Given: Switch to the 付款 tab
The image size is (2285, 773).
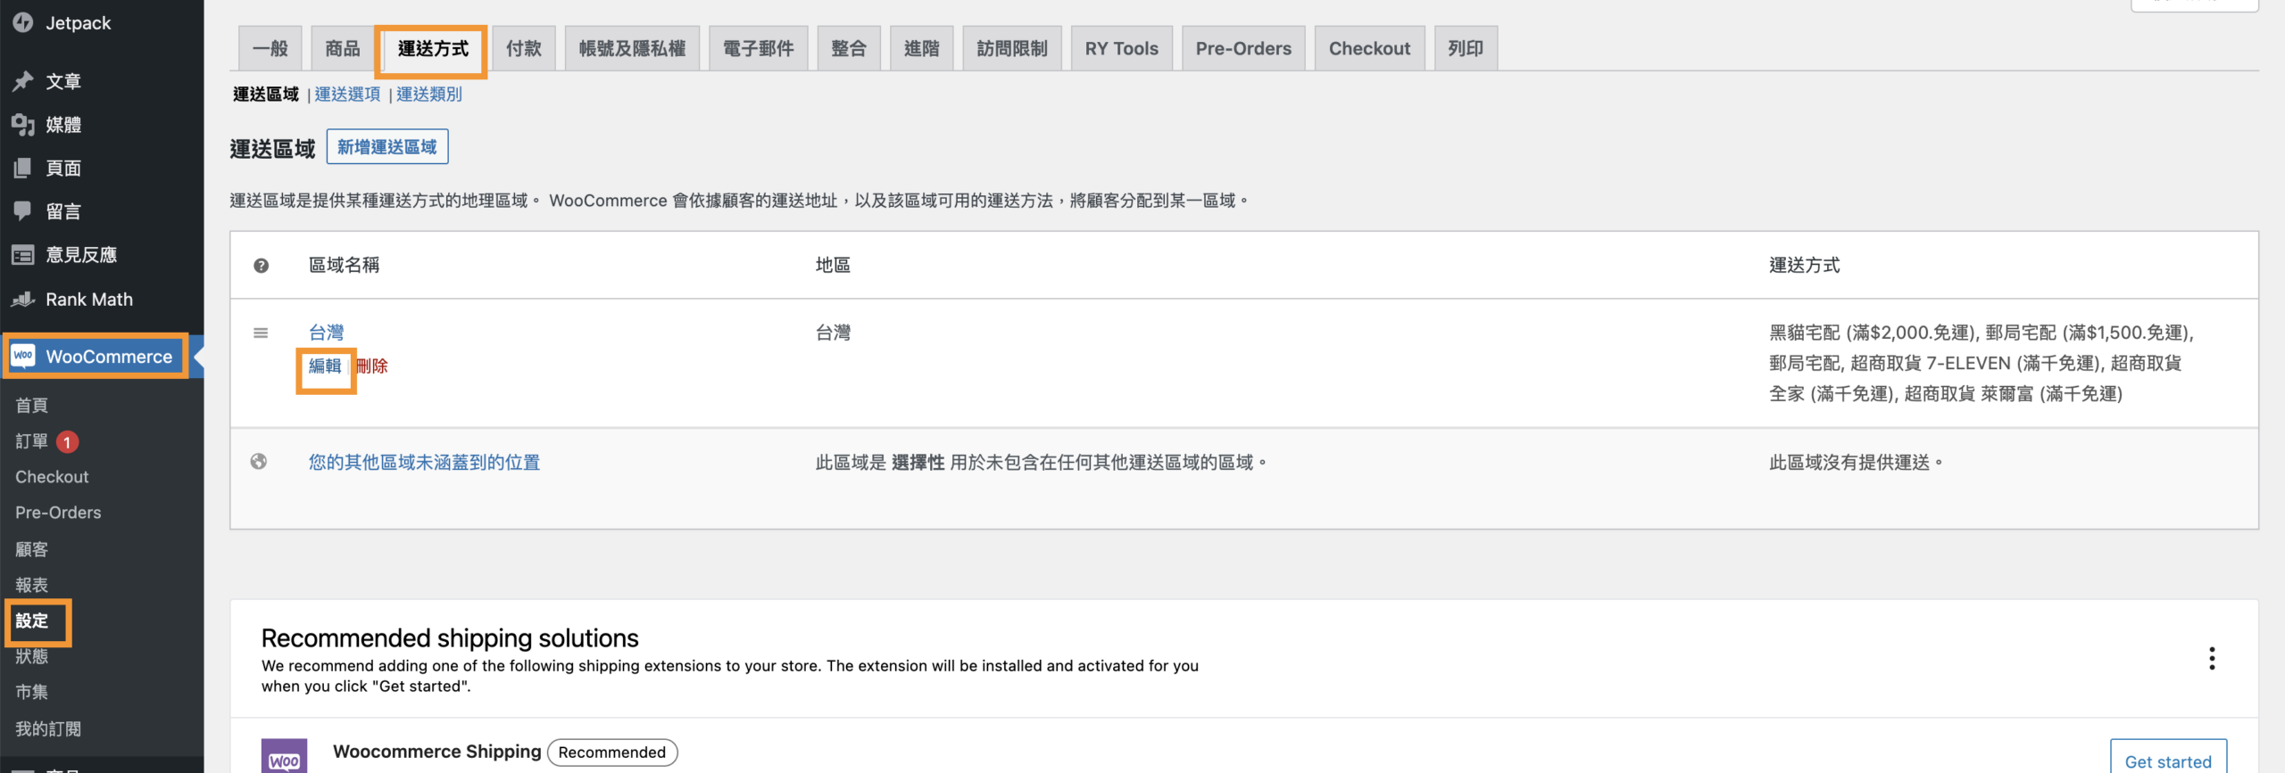Looking at the screenshot, I should pyautogui.click(x=523, y=48).
